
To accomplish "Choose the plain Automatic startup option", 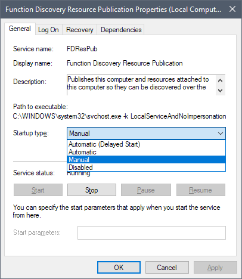I will pos(146,152).
